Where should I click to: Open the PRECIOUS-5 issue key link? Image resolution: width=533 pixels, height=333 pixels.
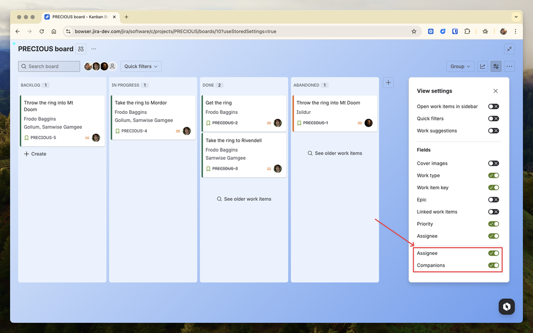point(43,138)
